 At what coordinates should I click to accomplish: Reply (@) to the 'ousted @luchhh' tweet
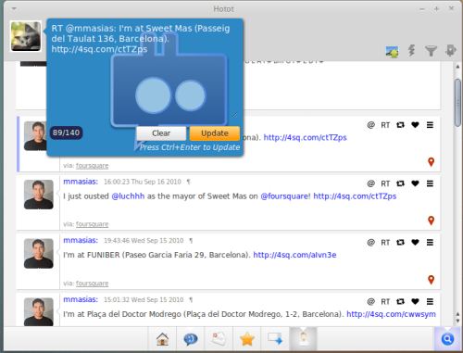(370, 183)
